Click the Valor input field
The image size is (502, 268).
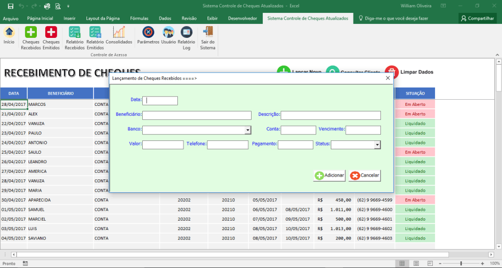[163, 145]
